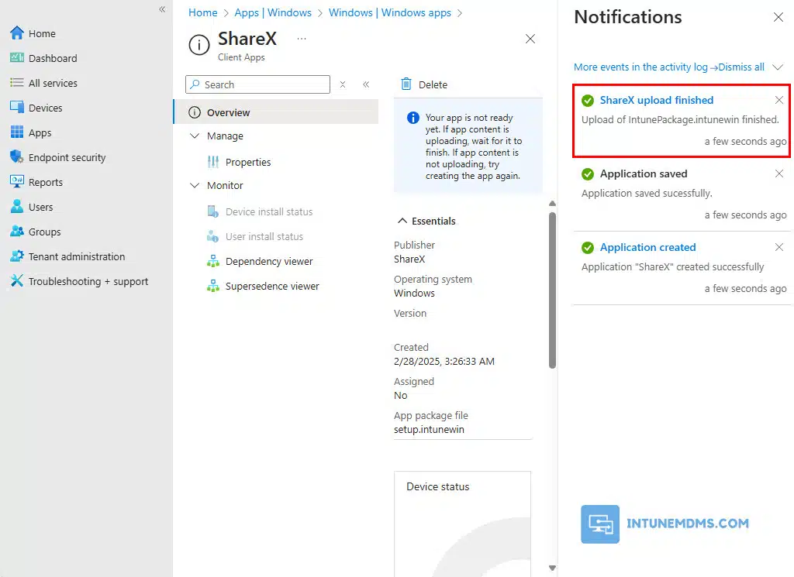Collapse the Monitor section

(195, 186)
